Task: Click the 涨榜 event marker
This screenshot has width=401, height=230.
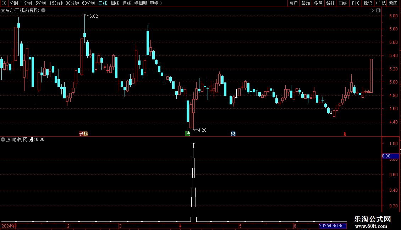Action: [x=84, y=134]
